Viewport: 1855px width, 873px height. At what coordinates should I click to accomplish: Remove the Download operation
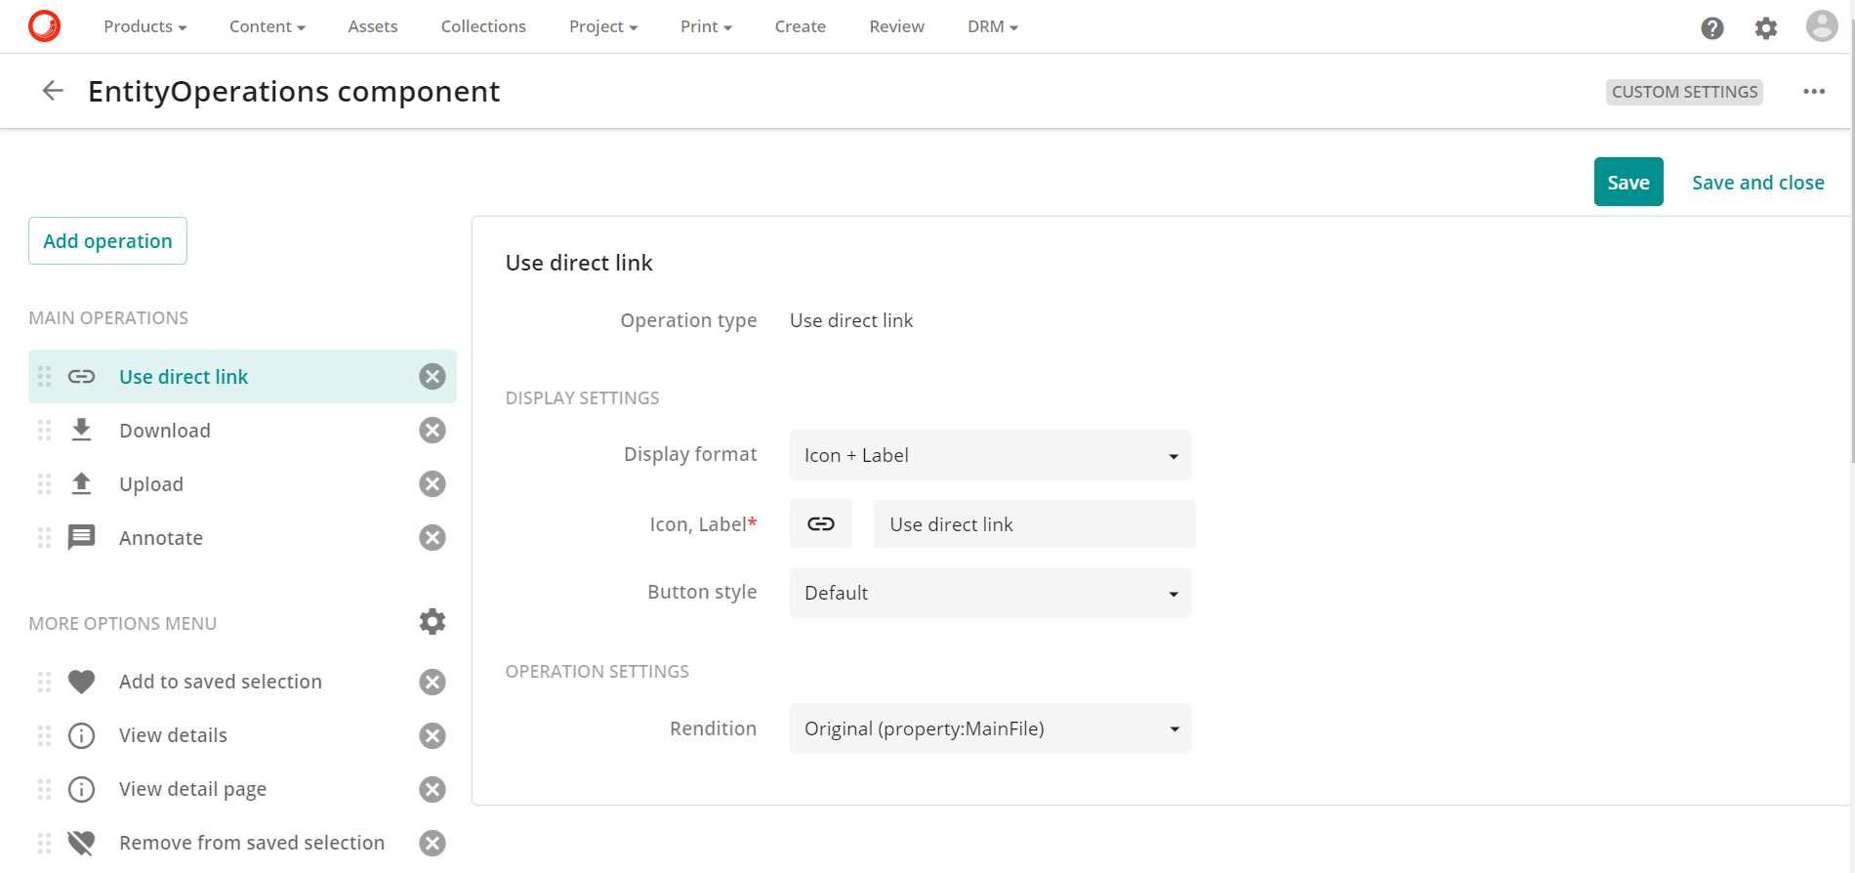pyautogui.click(x=432, y=431)
